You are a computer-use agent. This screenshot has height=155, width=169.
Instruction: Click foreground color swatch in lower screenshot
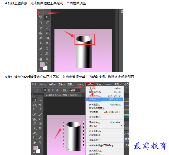35,148
